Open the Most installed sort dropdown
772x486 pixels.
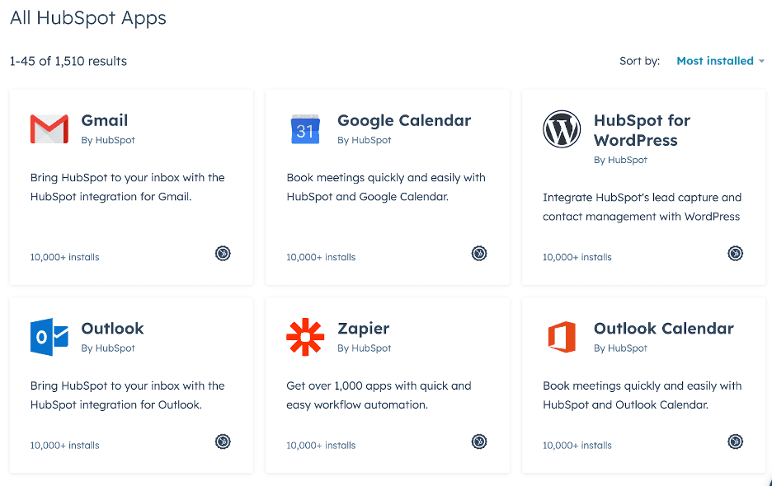coord(714,61)
